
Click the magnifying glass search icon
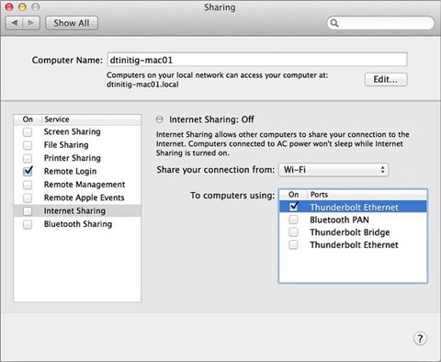tap(334, 23)
